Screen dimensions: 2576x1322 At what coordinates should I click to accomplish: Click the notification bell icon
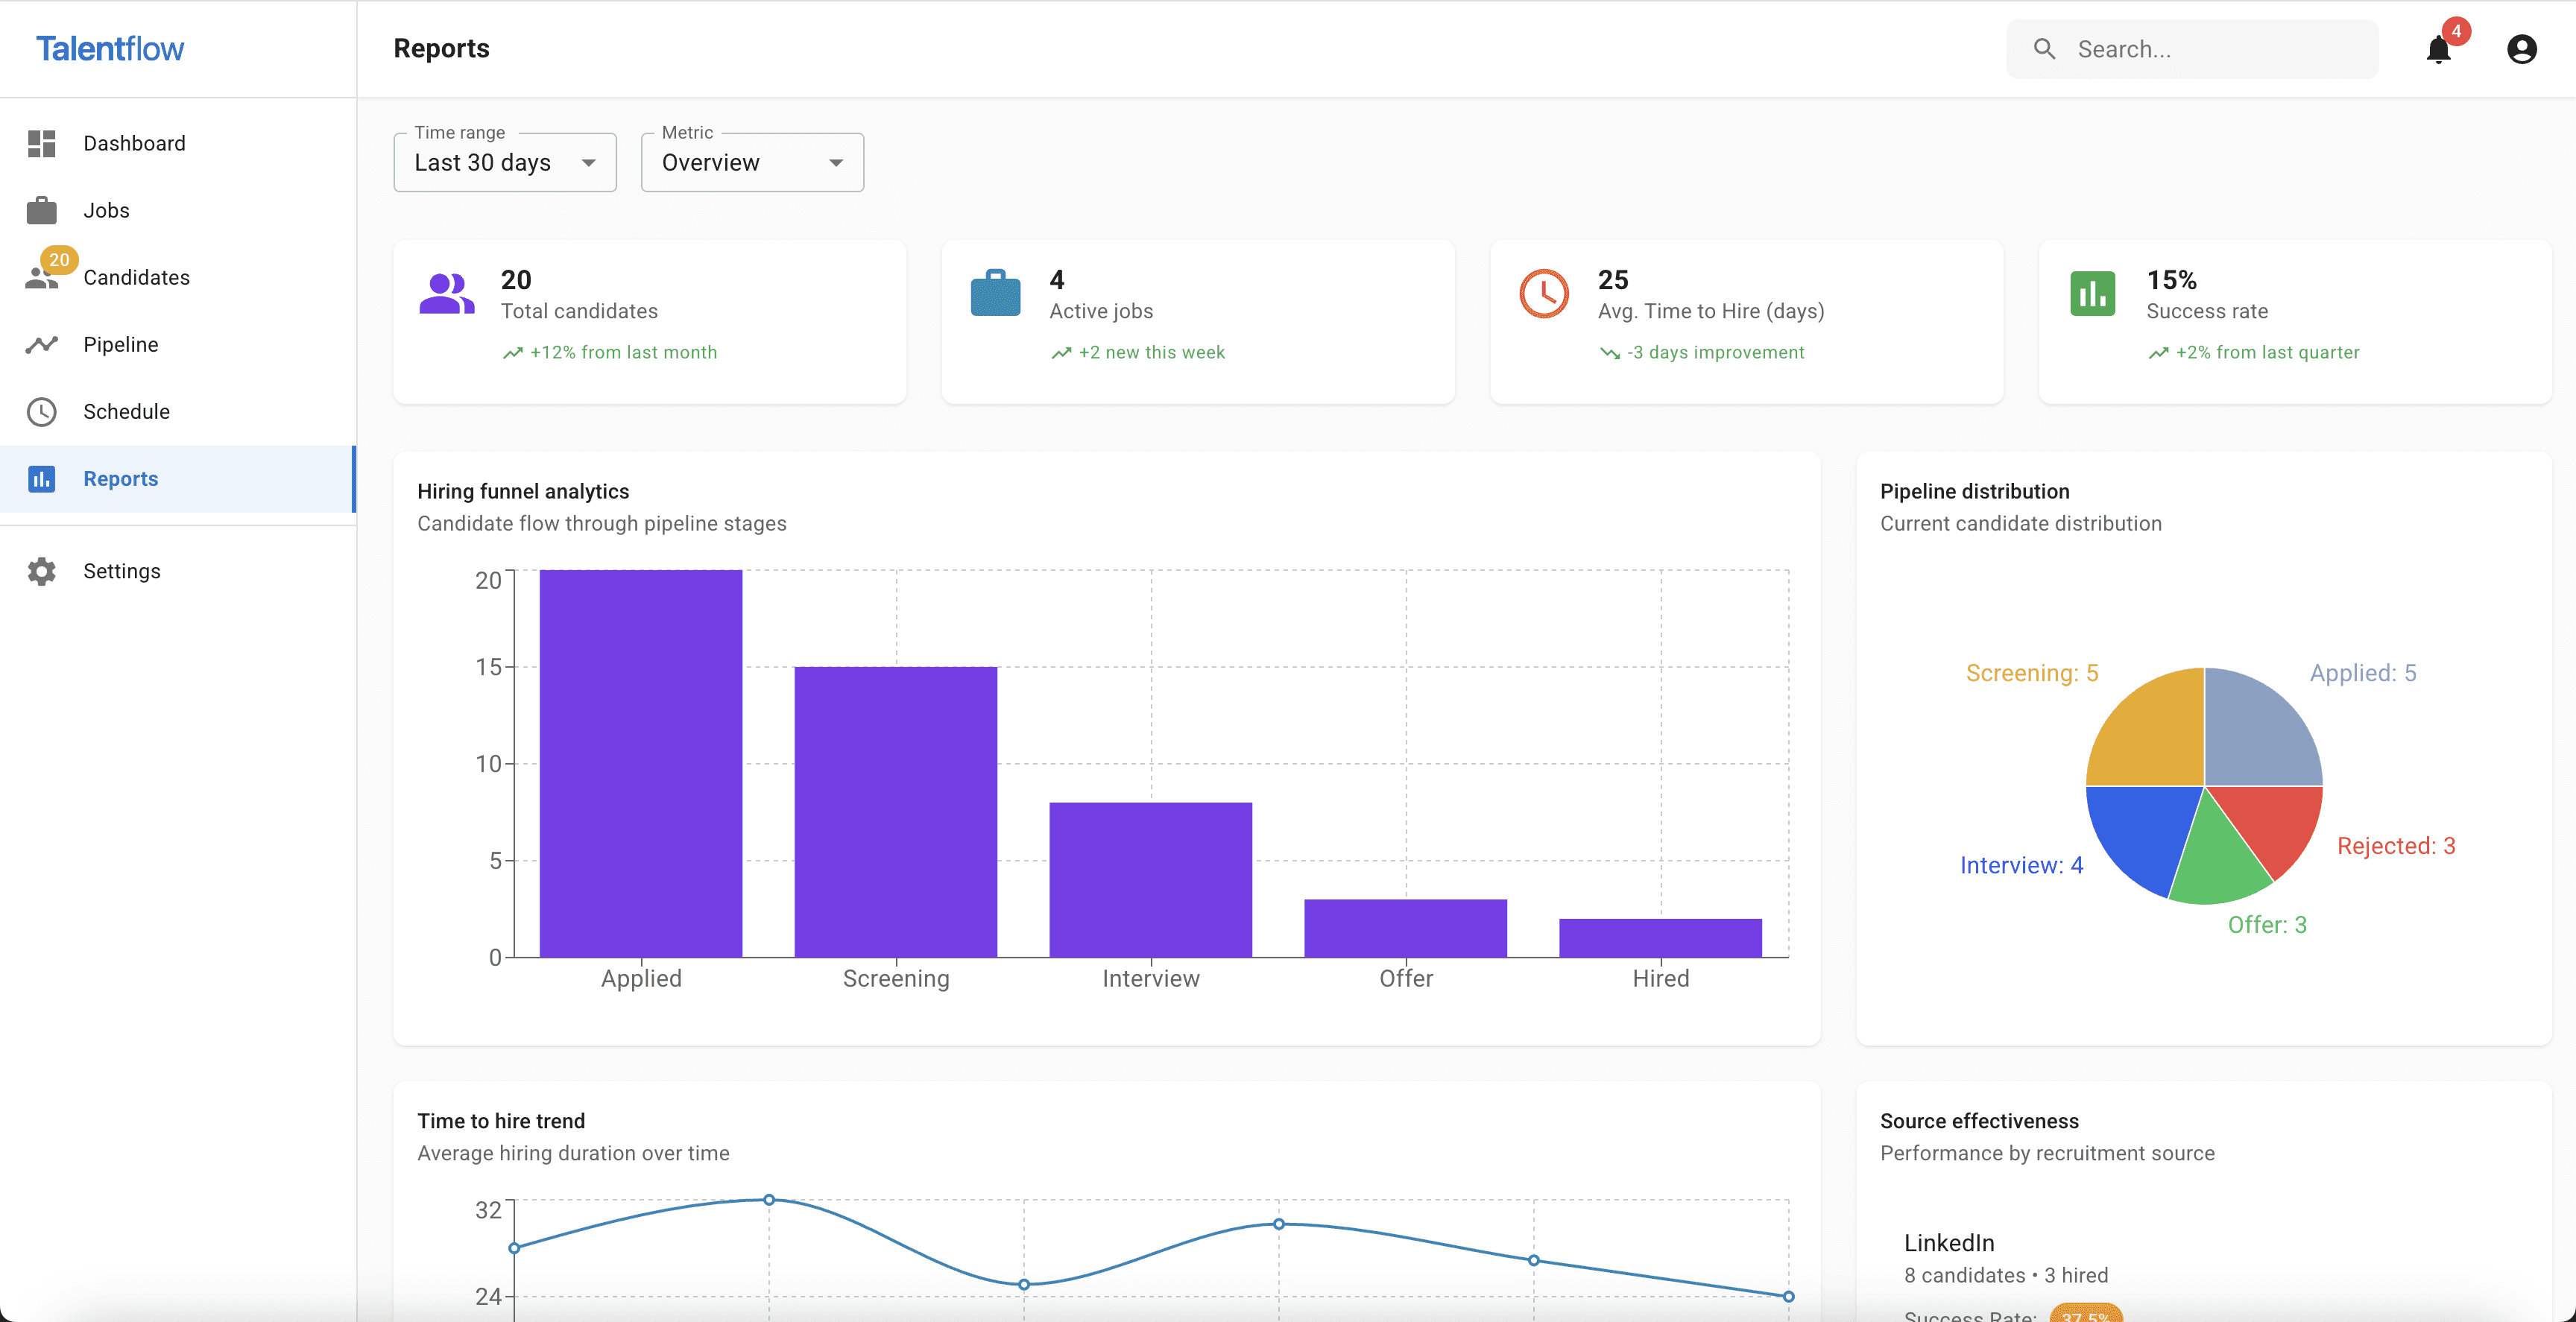click(x=2438, y=50)
